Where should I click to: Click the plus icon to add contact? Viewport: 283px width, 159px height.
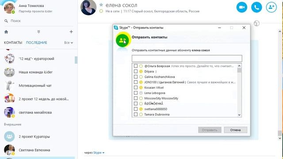click(71, 32)
